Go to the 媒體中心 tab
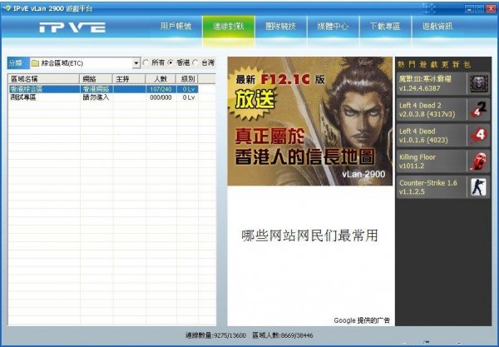 [333, 27]
